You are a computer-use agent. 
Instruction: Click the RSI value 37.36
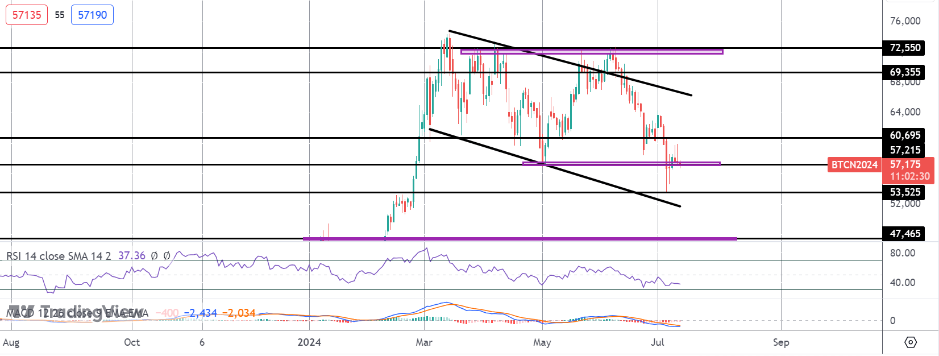pos(132,256)
